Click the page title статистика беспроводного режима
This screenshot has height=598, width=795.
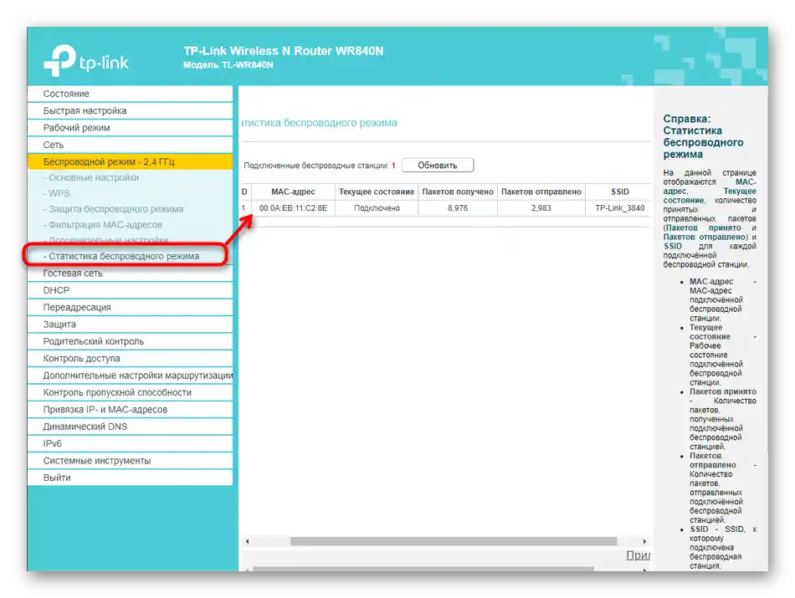(x=320, y=123)
